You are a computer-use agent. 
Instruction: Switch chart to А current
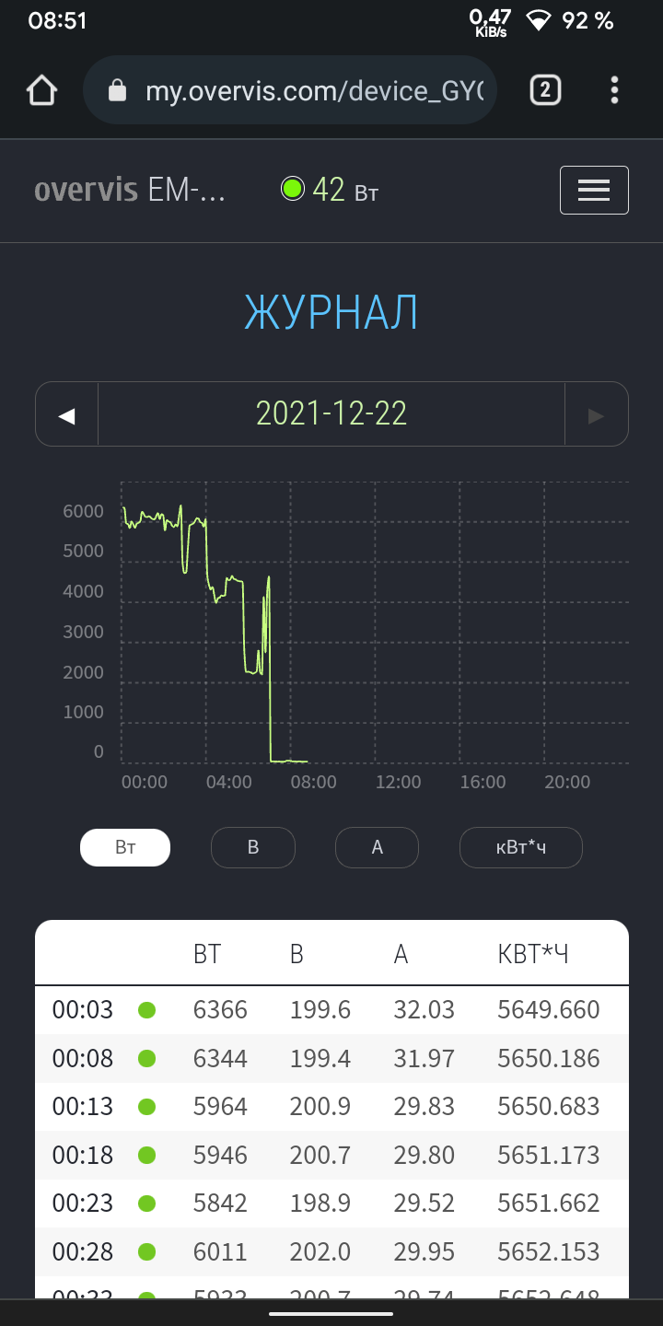(377, 847)
